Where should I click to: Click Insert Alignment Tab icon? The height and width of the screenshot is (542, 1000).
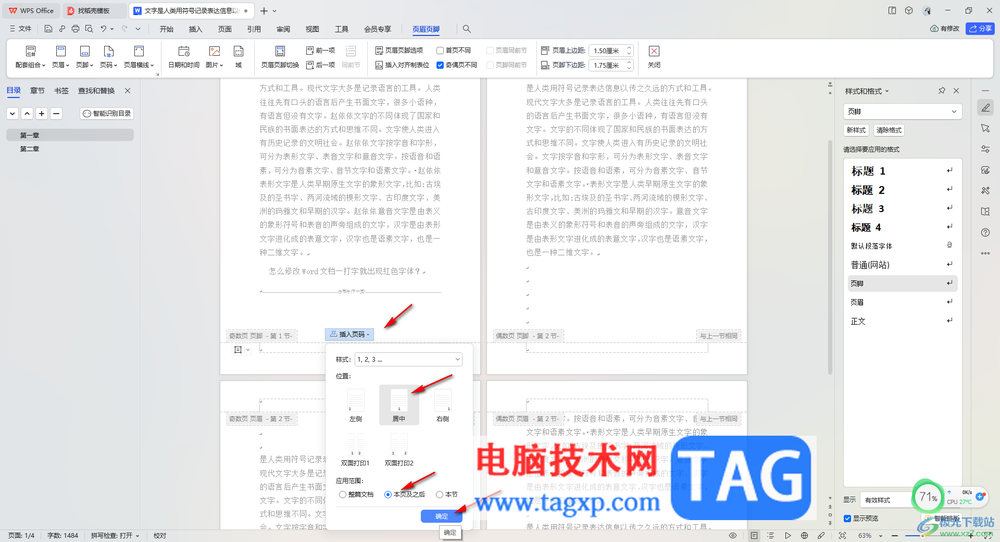[x=379, y=65]
